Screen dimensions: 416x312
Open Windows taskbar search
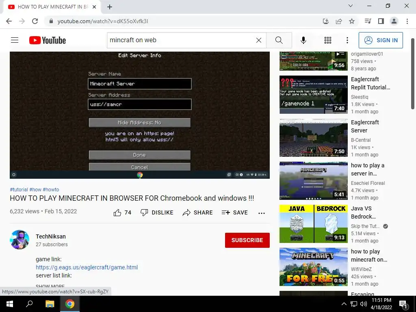click(x=29, y=304)
